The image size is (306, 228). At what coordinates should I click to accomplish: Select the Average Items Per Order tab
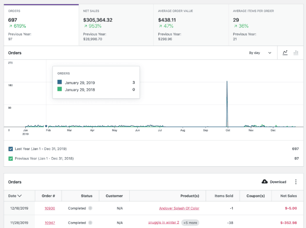tap(266, 25)
